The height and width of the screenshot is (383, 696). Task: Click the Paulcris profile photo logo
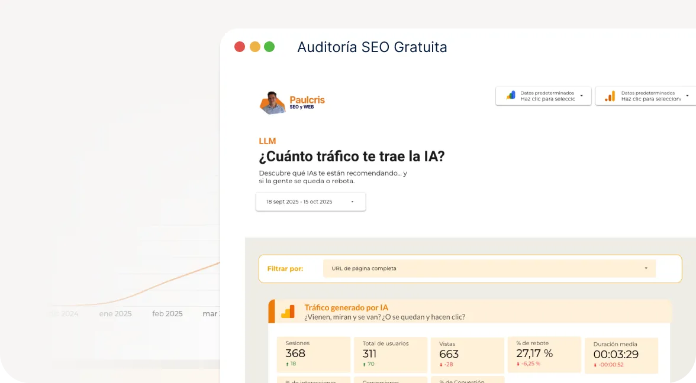[x=272, y=103]
